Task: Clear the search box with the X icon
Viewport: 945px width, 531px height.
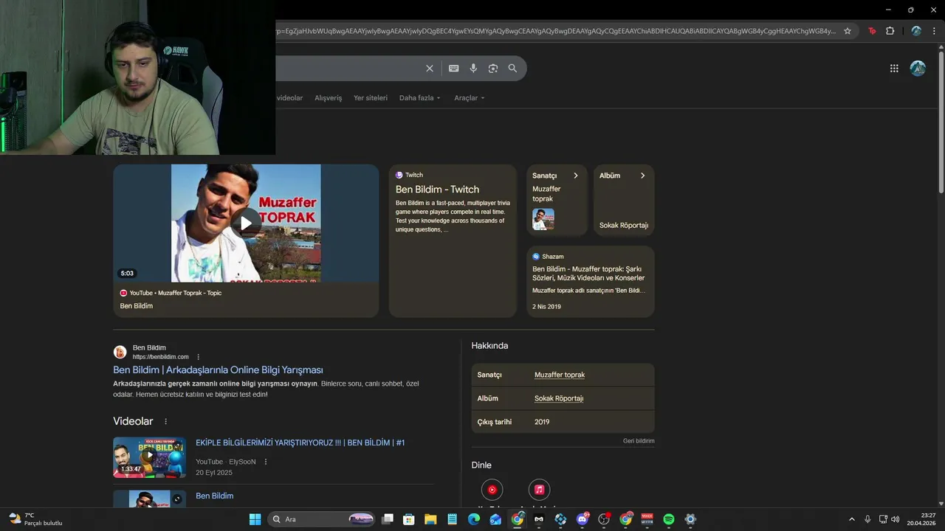Action: [x=430, y=68]
